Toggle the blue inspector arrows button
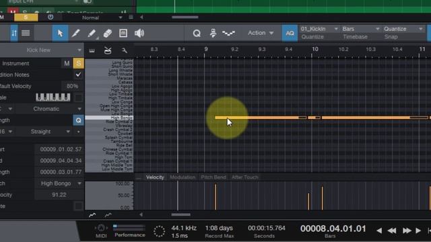The height and width of the screenshot is (242, 431). tap(14, 33)
